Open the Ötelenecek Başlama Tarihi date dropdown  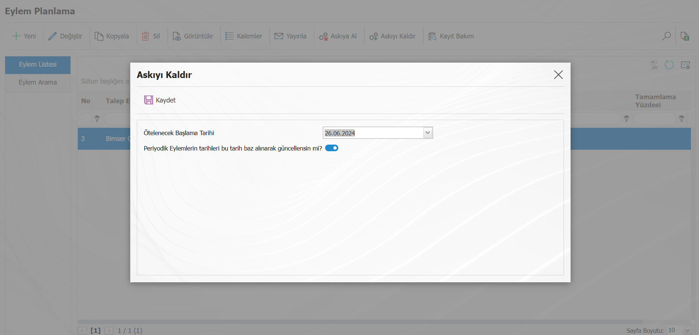(427, 133)
